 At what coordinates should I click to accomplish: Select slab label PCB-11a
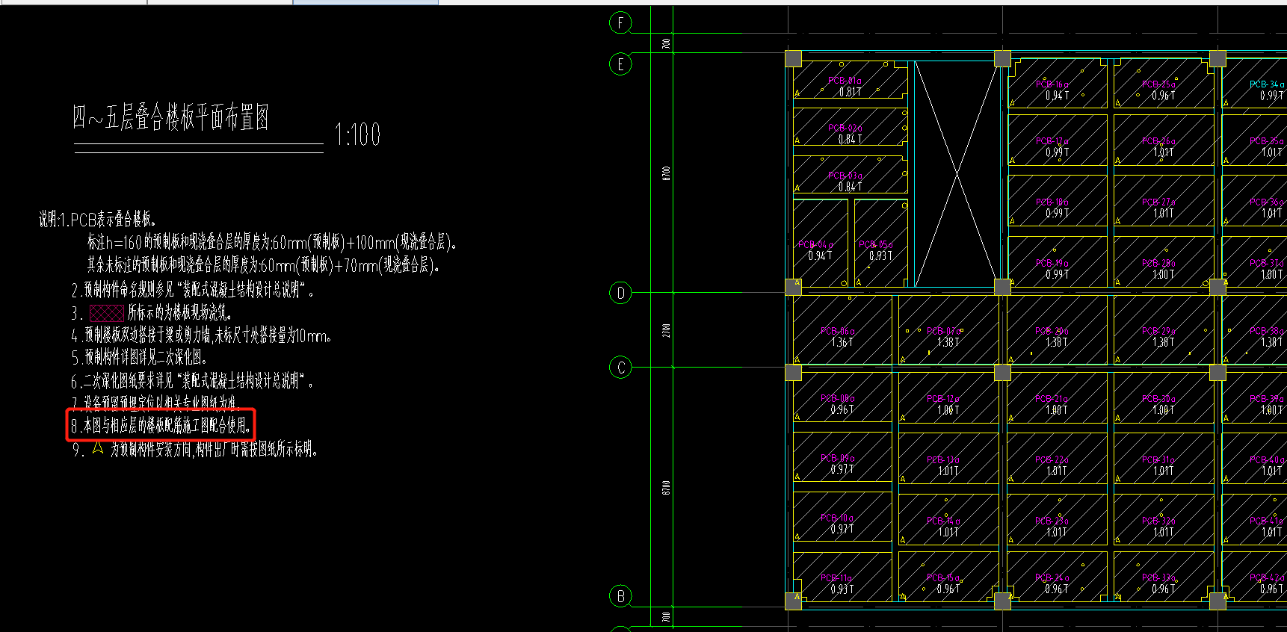click(836, 578)
